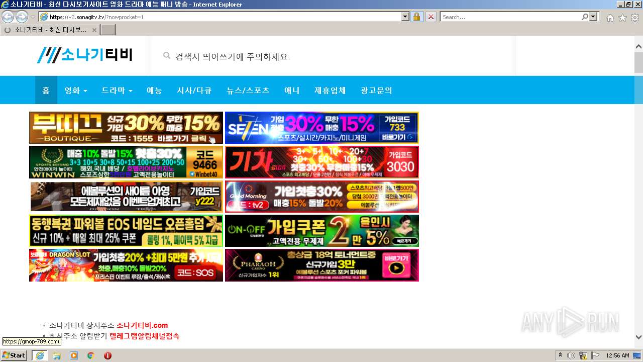643x362 pixels.
Task: Click the IE Back navigation button
Action: 8,17
